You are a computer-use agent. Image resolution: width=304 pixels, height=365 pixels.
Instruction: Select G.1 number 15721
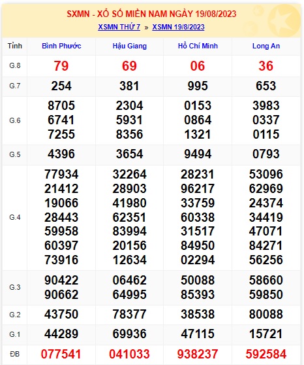(266, 334)
